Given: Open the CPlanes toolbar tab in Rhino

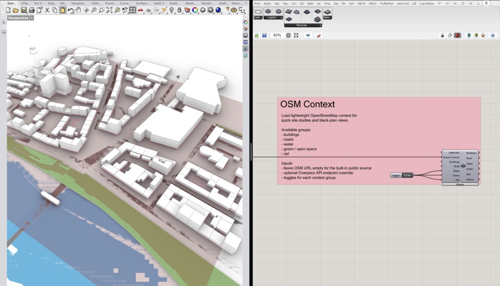Looking at the screenshot, I should 25,3.
